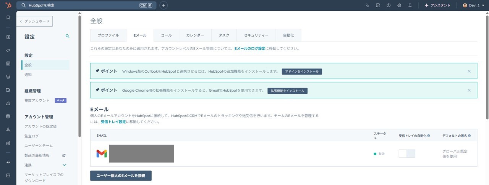Switch to the セキュリティー tab

coord(256,35)
